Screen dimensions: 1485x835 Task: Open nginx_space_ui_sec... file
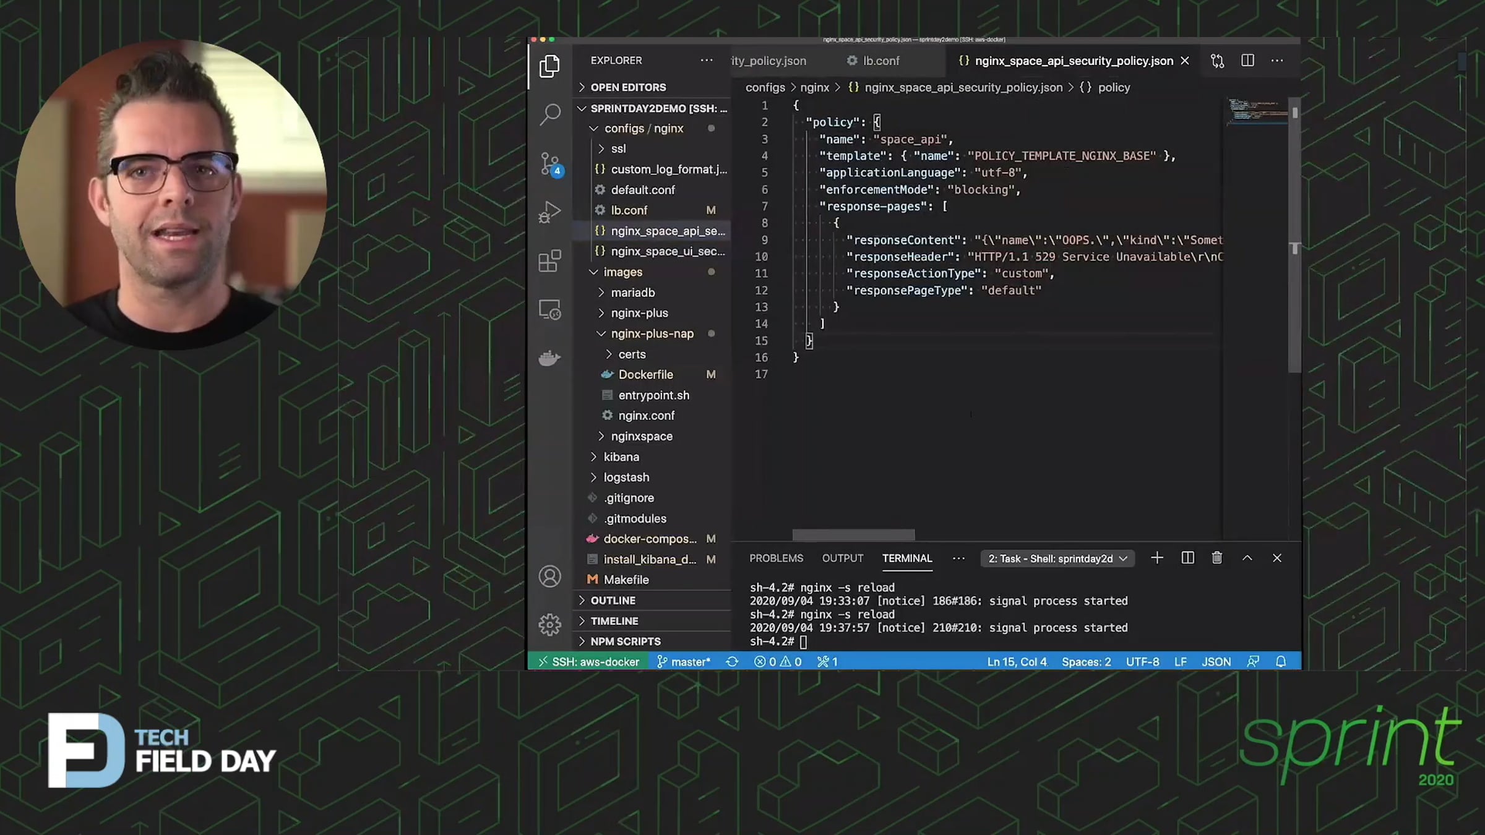coord(653,251)
